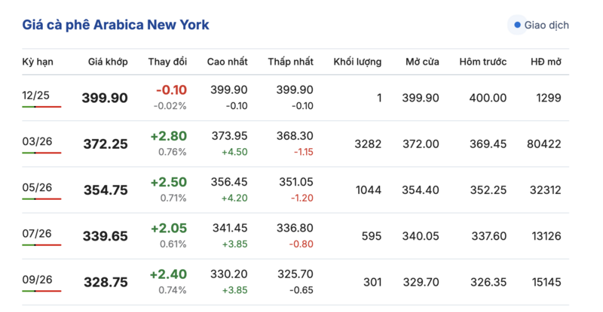Click the Arabica New York title
The width and height of the screenshot is (603, 312).
coord(116,25)
